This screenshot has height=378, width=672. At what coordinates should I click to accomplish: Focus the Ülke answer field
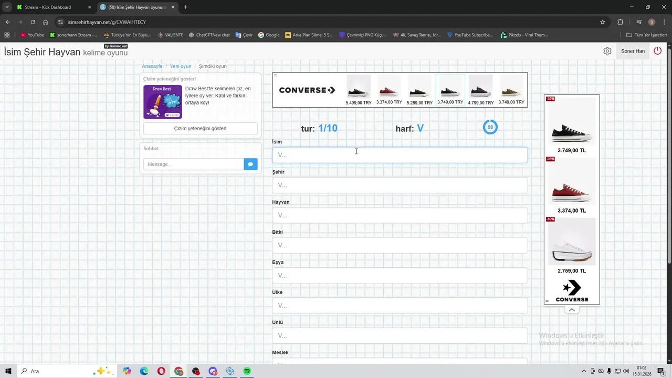click(x=400, y=306)
